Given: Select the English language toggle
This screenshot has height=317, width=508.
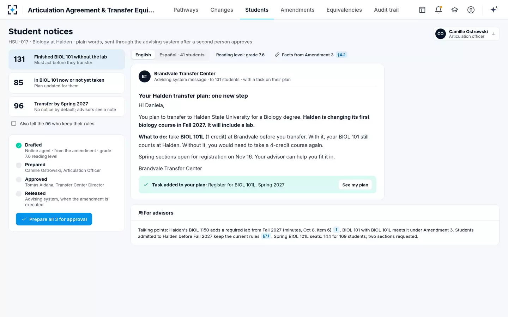Looking at the screenshot, I should tap(143, 55).
